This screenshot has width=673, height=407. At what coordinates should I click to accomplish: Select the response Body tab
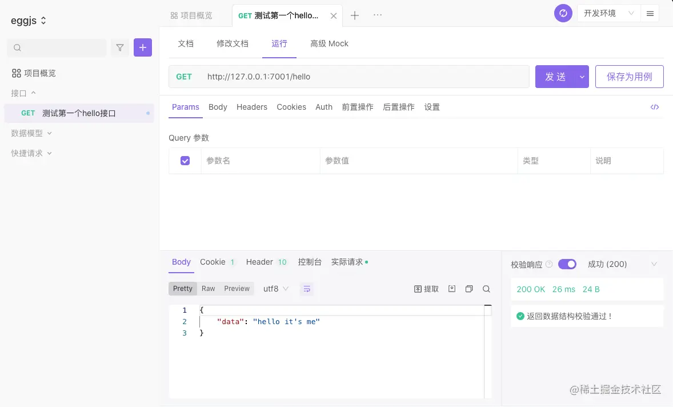tap(181, 262)
